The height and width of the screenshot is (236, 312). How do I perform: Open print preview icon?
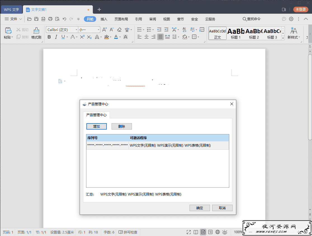(58, 19)
